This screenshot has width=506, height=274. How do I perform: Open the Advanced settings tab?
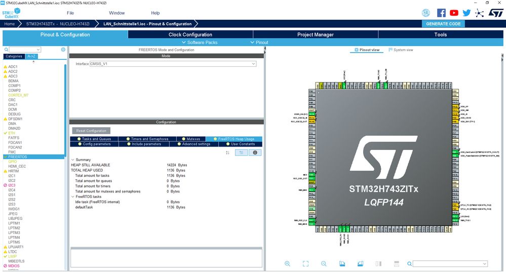tap(194, 144)
